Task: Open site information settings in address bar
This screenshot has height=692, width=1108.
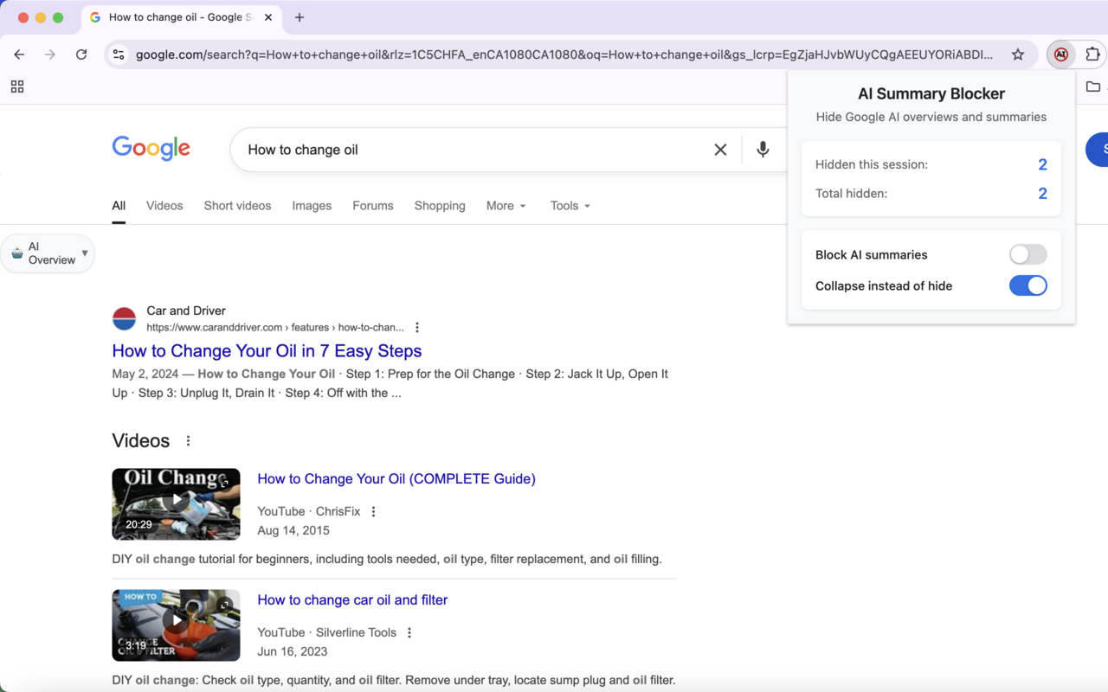Action: (x=118, y=54)
